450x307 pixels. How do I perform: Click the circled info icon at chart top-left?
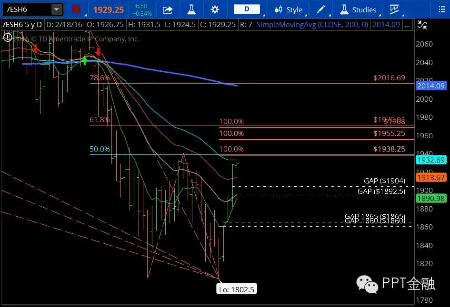tap(8, 37)
